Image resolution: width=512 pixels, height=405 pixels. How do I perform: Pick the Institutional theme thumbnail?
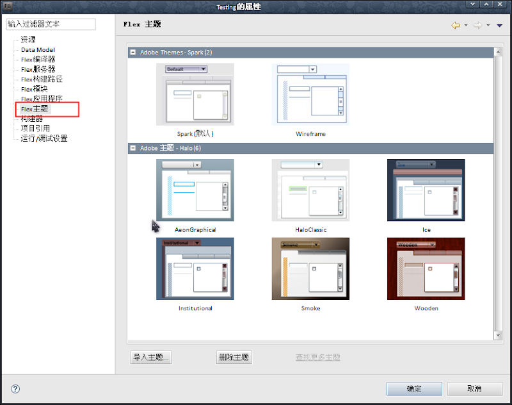coord(195,269)
